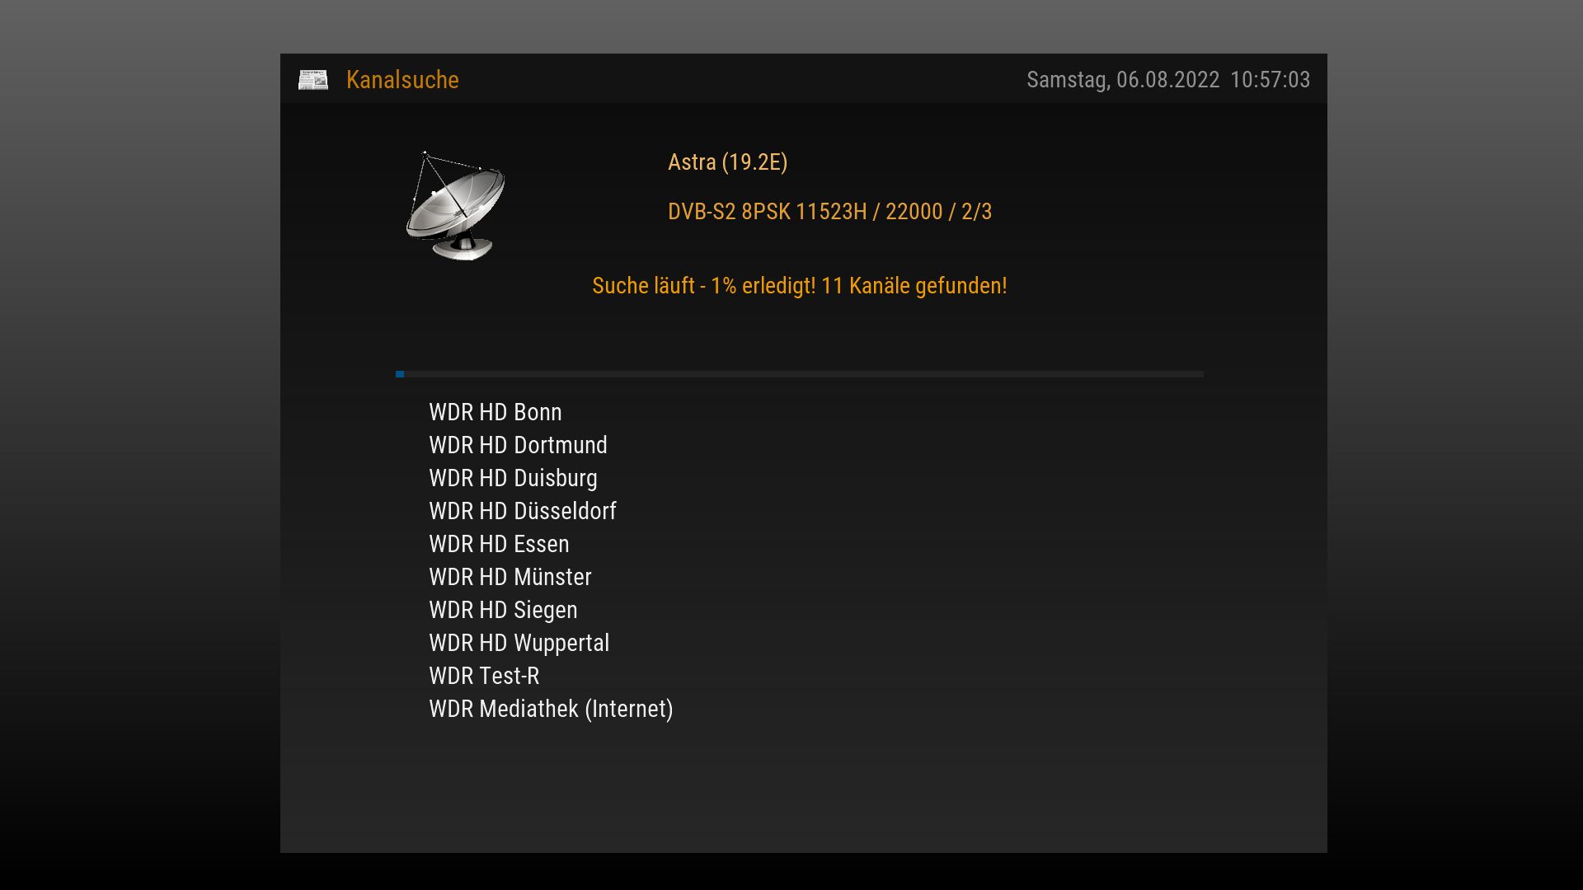Image resolution: width=1583 pixels, height=890 pixels.
Task: Click the Astra (19.2E) satellite label
Action: (727, 162)
